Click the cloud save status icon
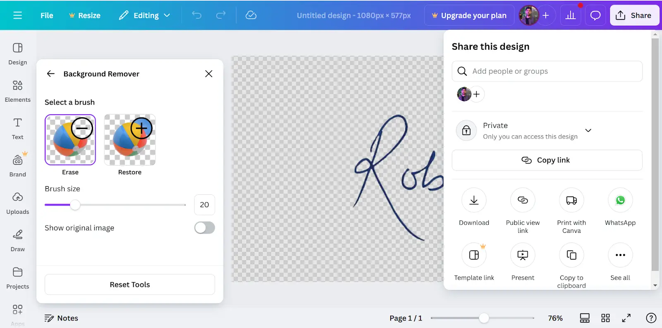Image resolution: width=662 pixels, height=328 pixels. [251, 15]
